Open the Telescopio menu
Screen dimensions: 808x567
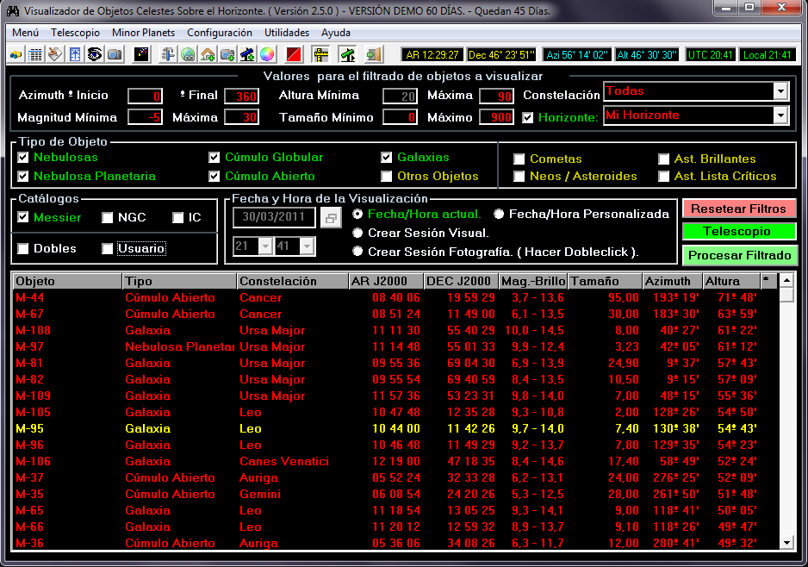tap(75, 32)
